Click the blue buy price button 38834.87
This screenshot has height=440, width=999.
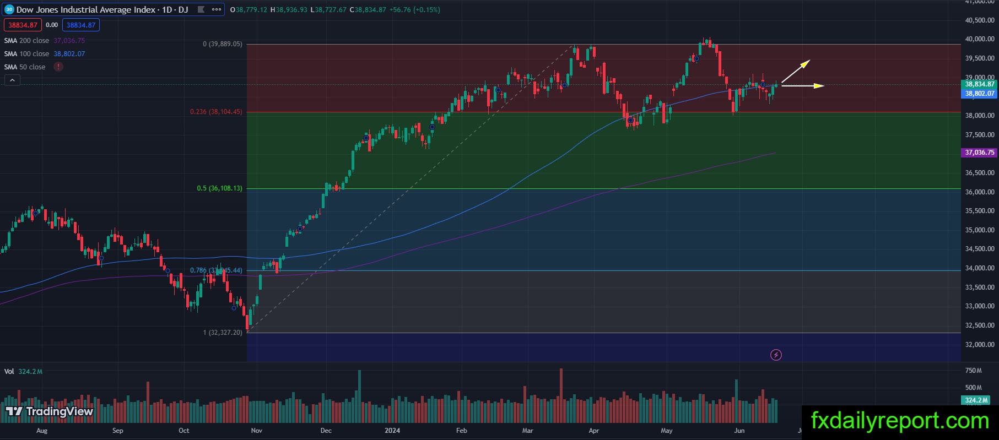(x=80, y=25)
